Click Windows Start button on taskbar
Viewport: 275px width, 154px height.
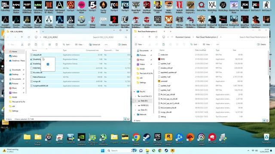[x=103, y=151]
